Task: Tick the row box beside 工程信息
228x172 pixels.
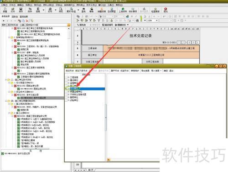Action: pyautogui.click(x=66, y=77)
